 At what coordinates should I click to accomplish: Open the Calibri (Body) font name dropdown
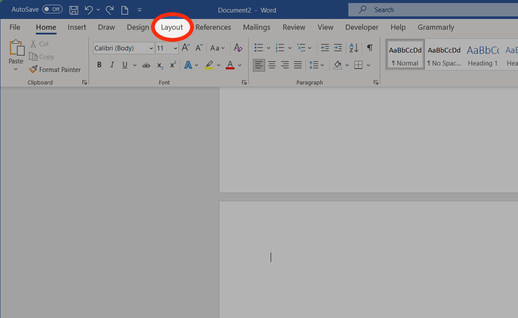coord(151,48)
